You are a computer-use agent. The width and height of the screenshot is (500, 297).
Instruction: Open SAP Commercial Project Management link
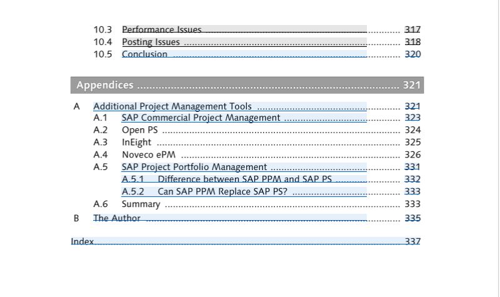tap(244, 118)
